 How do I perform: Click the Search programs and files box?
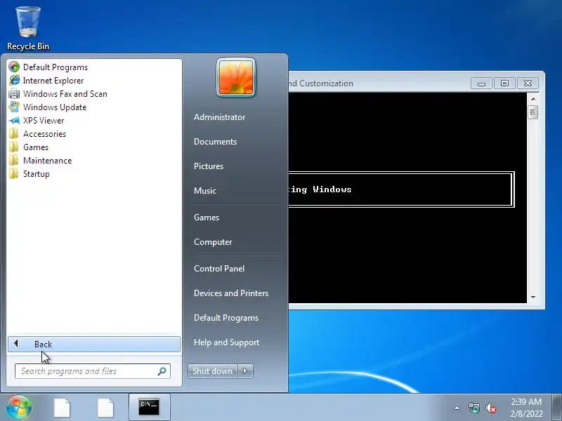[x=93, y=371]
